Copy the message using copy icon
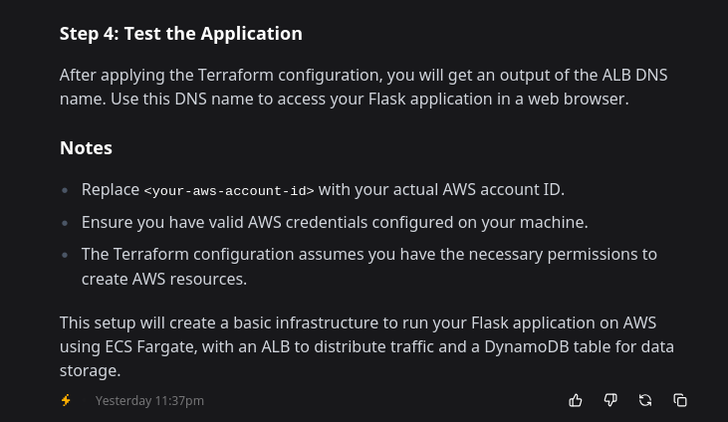The width and height of the screenshot is (728, 422). click(x=680, y=400)
